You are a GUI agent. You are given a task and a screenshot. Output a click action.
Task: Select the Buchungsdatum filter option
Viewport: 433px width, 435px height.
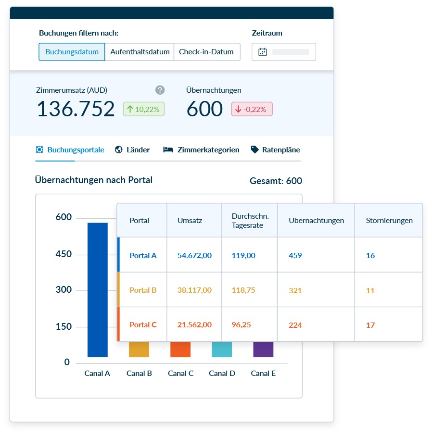click(71, 51)
